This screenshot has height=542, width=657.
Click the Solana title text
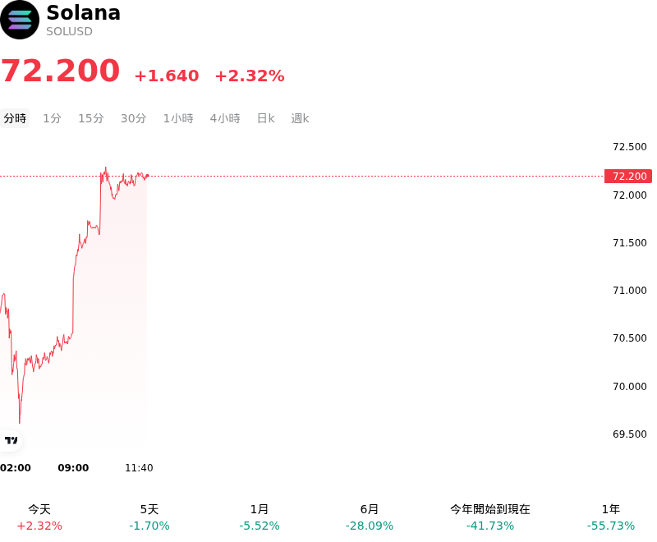pyautogui.click(x=84, y=12)
